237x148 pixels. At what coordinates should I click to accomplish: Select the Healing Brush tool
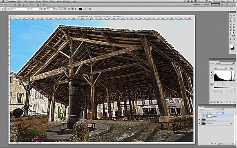coord(230,25)
